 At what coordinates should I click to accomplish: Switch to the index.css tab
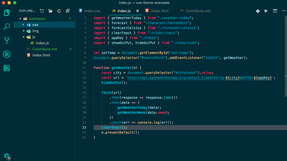(x=92, y=11)
